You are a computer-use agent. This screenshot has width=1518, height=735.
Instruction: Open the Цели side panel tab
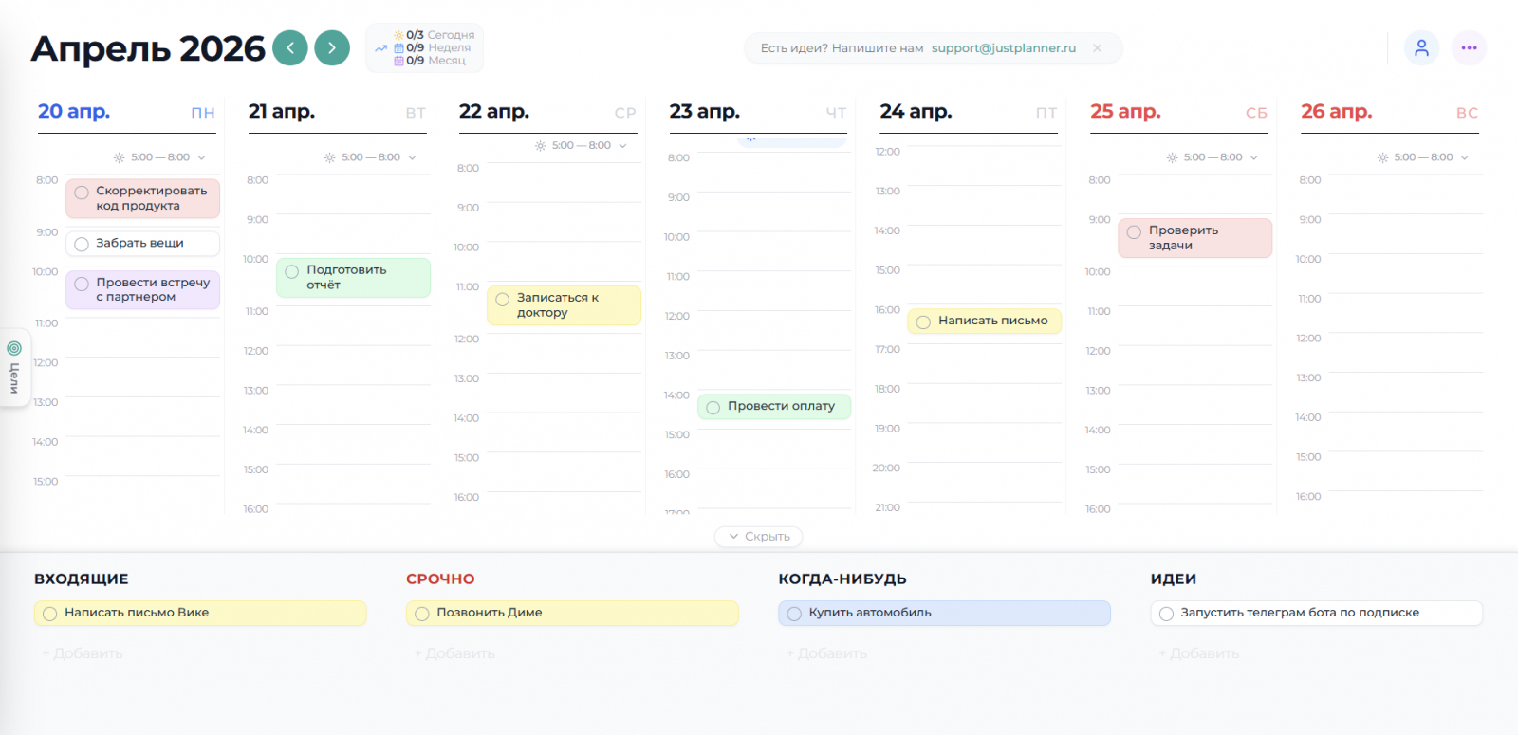[15, 367]
